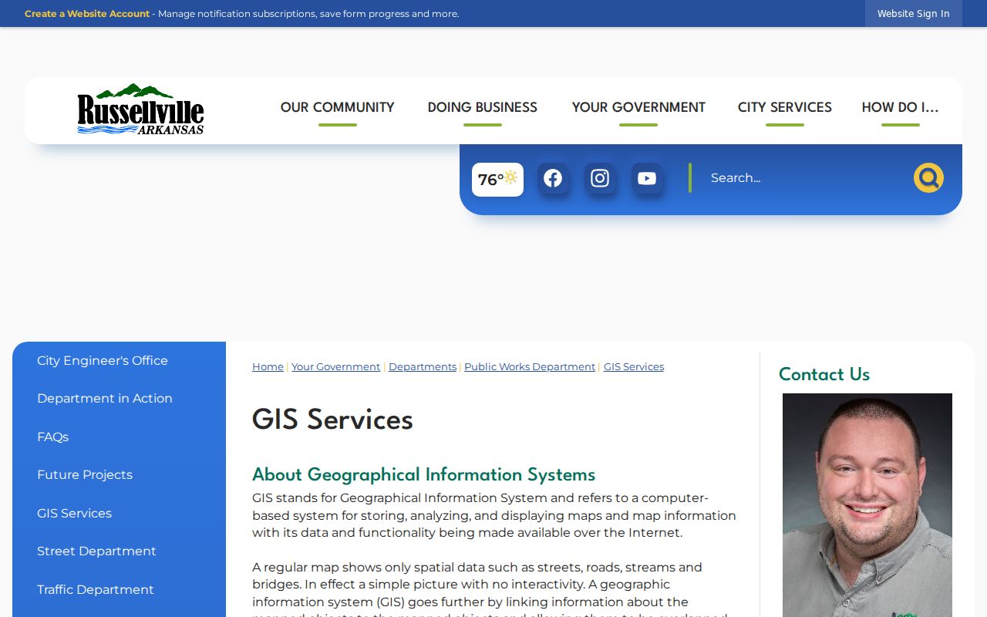Click the yellow search magnifier button
Image resolution: width=987 pixels, height=617 pixels.
pos(928,177)
